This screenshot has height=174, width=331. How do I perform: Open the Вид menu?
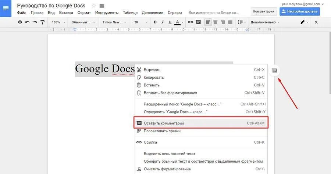pyautogui.click(x=51, y=12)
